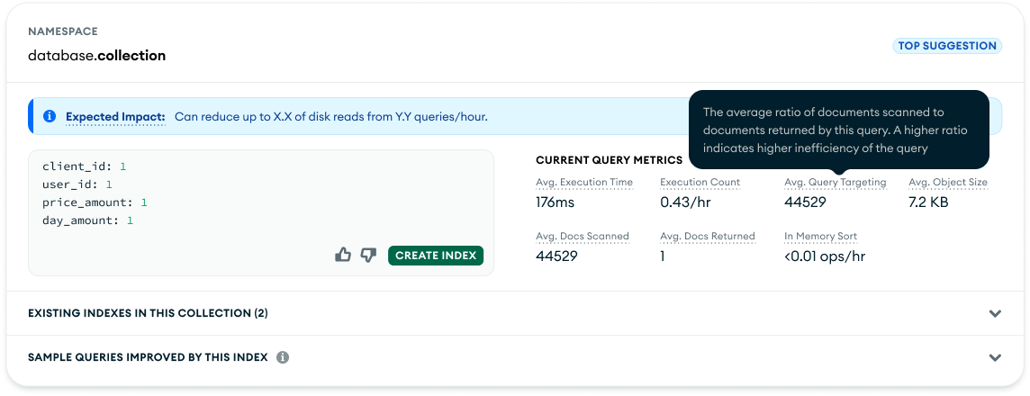Viewport: 1030px width, 396px height.
Task: Click the Sample Queries Improved by This Index row
Action: pos(515,358)
